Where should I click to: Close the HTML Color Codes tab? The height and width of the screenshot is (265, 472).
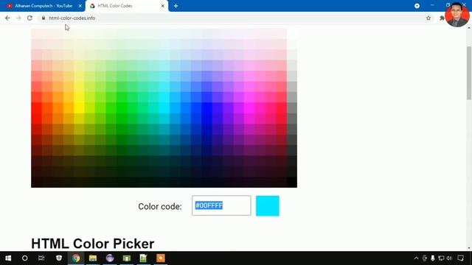coord(162,6)
